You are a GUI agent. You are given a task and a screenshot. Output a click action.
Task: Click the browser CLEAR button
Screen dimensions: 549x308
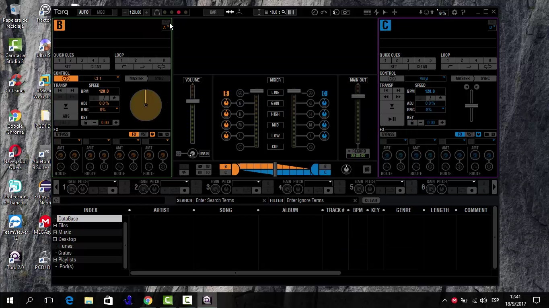click(371, 200)
